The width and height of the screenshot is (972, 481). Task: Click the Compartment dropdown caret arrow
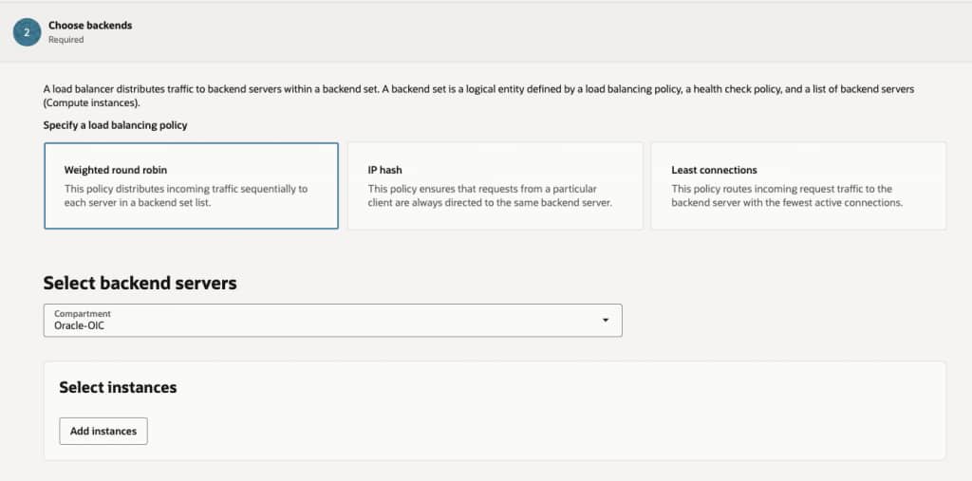tap(606, 321)
